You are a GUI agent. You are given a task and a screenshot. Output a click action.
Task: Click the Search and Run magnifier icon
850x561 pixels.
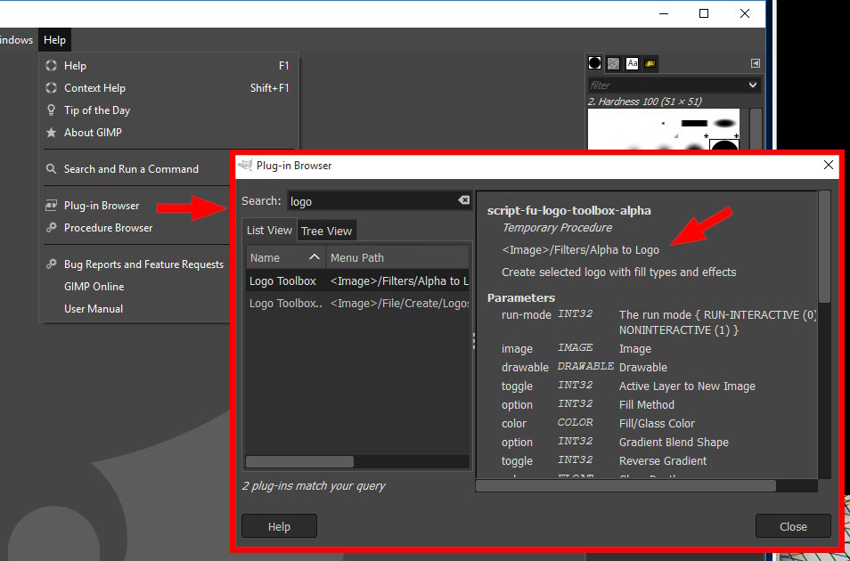point(51,168)
